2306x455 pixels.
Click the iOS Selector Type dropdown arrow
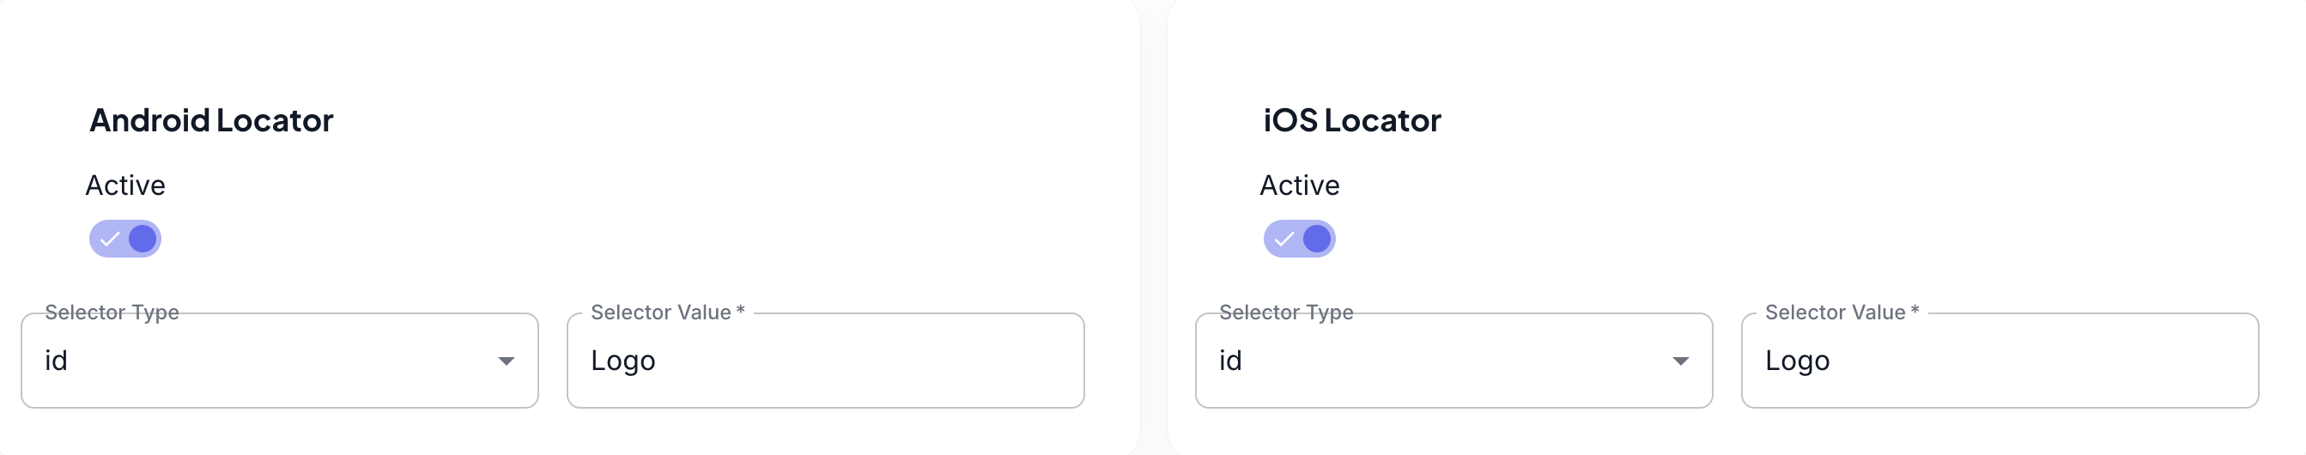1680,361
